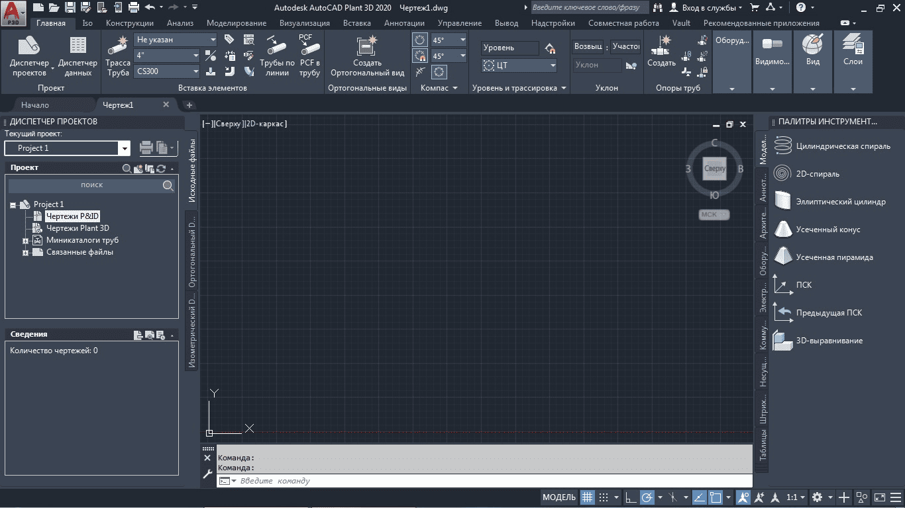The height and width of the screenshot is (508, 905).
Task: Switch to the Моделирование ribbon tab
Action: [237, 23]
